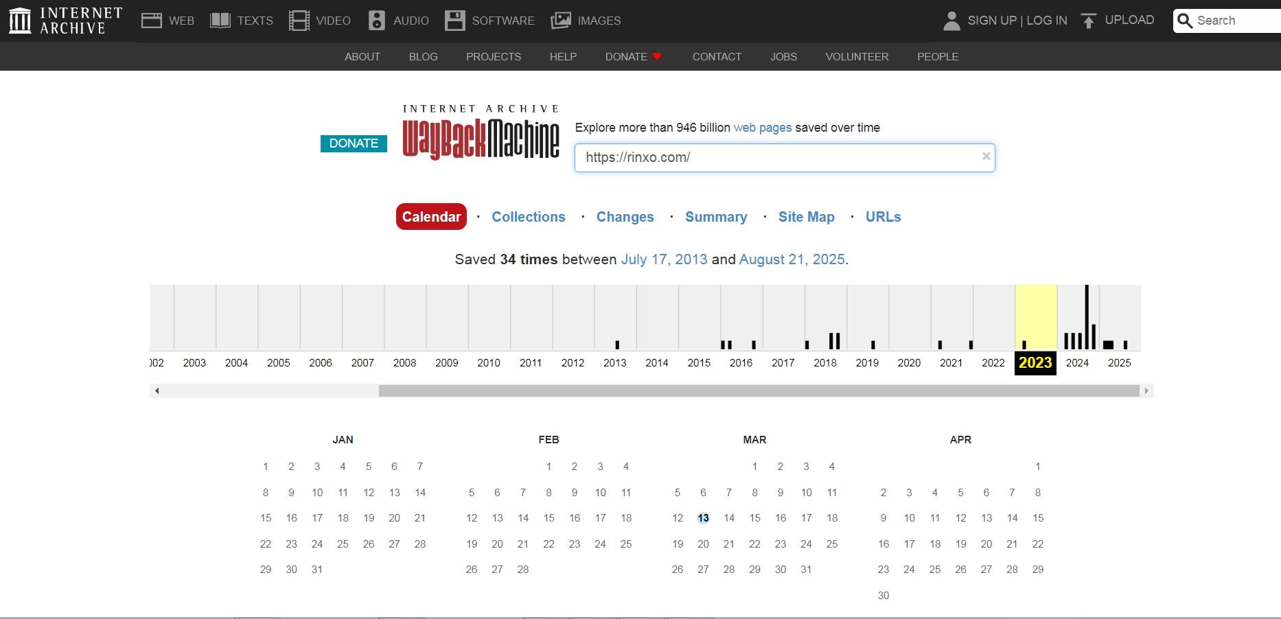Switch to the Changes tab
This screenshot has width=1281, height=619.
[625, 217]
